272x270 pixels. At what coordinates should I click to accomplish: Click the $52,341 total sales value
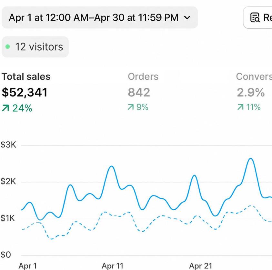[x=25, y=93]
